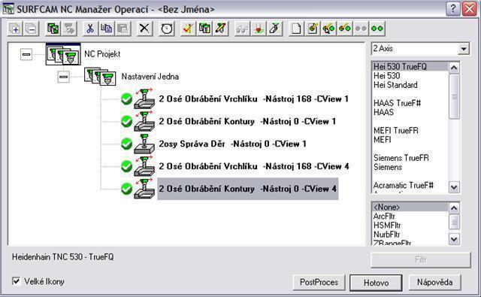Screen dimensions: 481x297
Task: Collapse the Nastavení Jedna node
Action: (x=63, y=77)
